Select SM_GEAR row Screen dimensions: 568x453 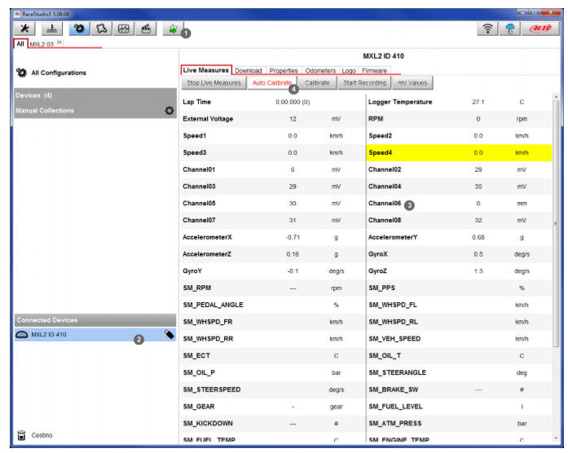(x=273, y=407)
